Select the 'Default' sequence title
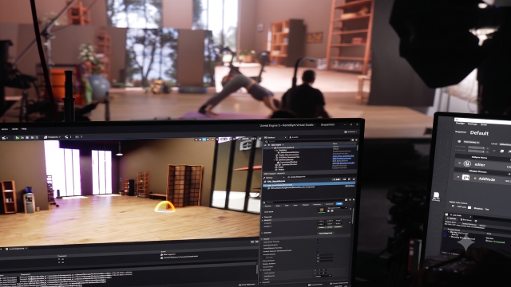Image resolution: width=511 pixels, height=287 pixels. pyautogui.click(x=479, y=133)
